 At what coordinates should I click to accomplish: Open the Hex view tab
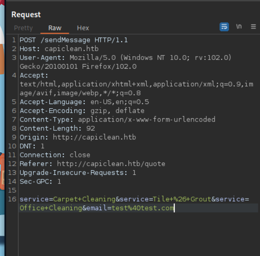(83, 28)
